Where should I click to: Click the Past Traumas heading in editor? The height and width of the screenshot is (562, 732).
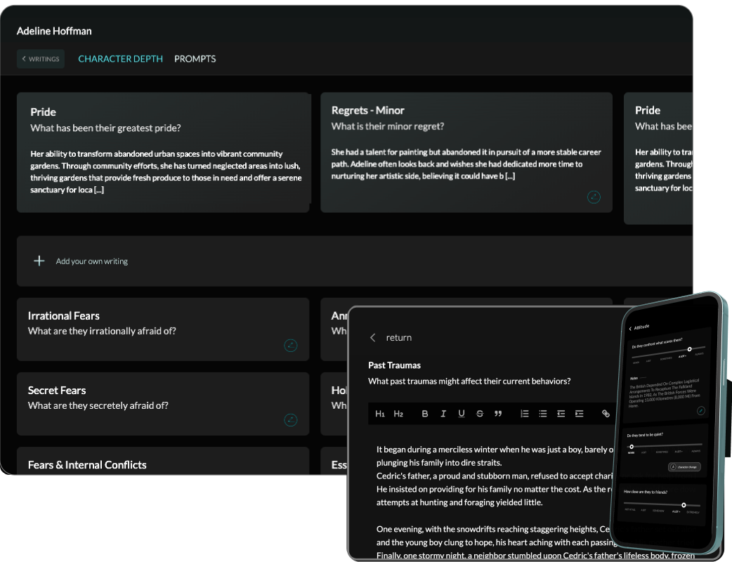tap(395, 365)
